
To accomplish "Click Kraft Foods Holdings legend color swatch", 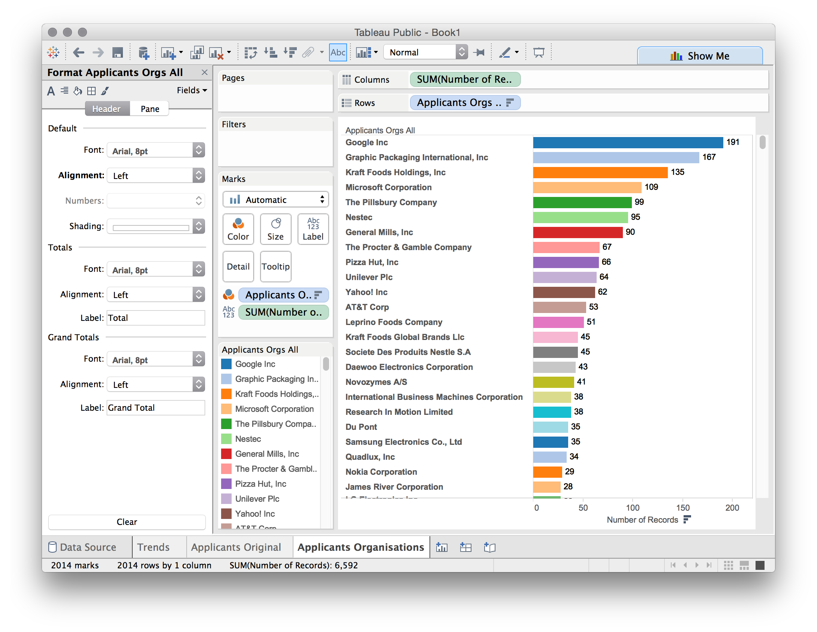I will (226, 394).
